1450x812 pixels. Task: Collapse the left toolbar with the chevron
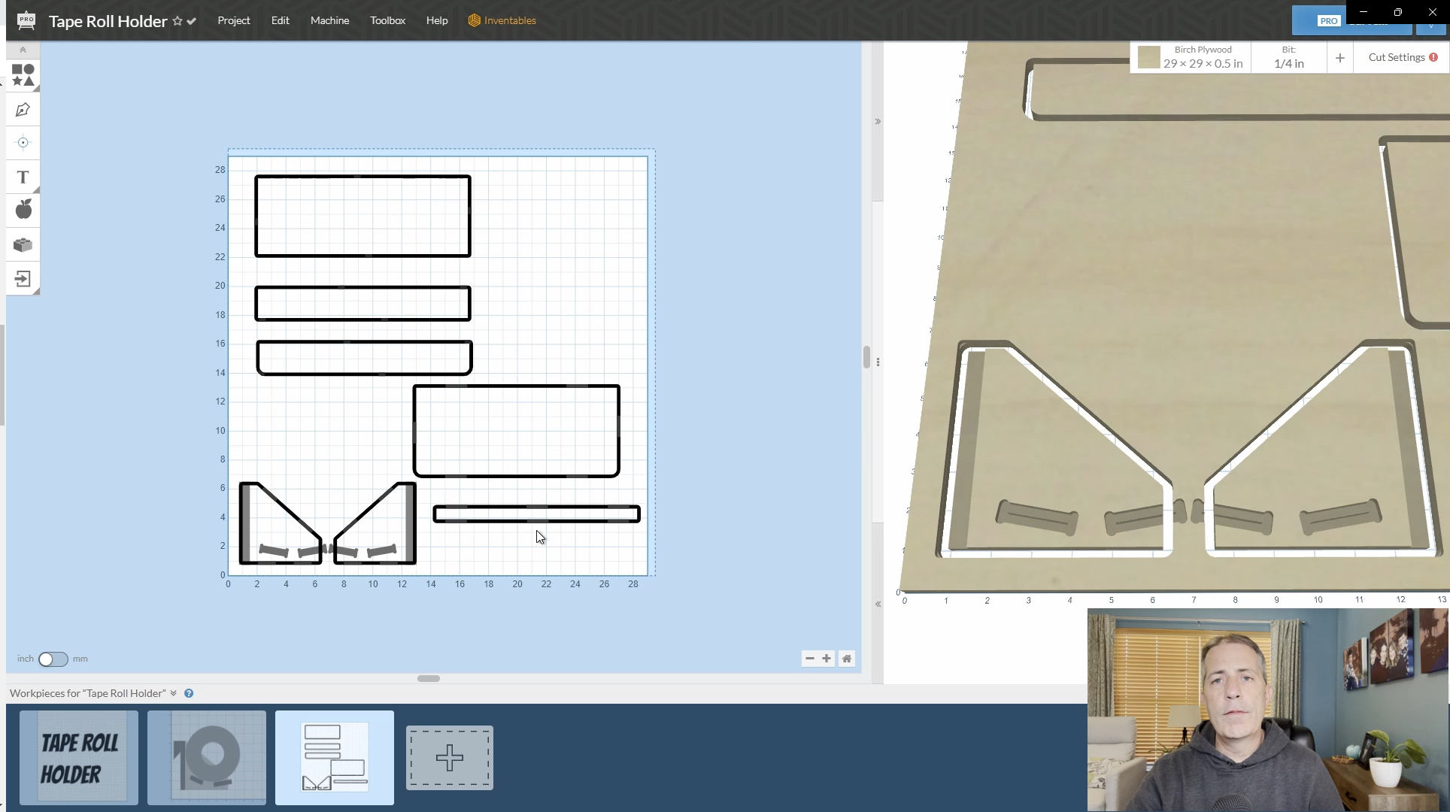point(23,50)
